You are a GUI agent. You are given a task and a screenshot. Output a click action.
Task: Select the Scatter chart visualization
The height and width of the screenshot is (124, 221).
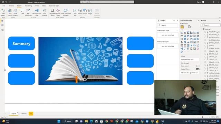188,39
